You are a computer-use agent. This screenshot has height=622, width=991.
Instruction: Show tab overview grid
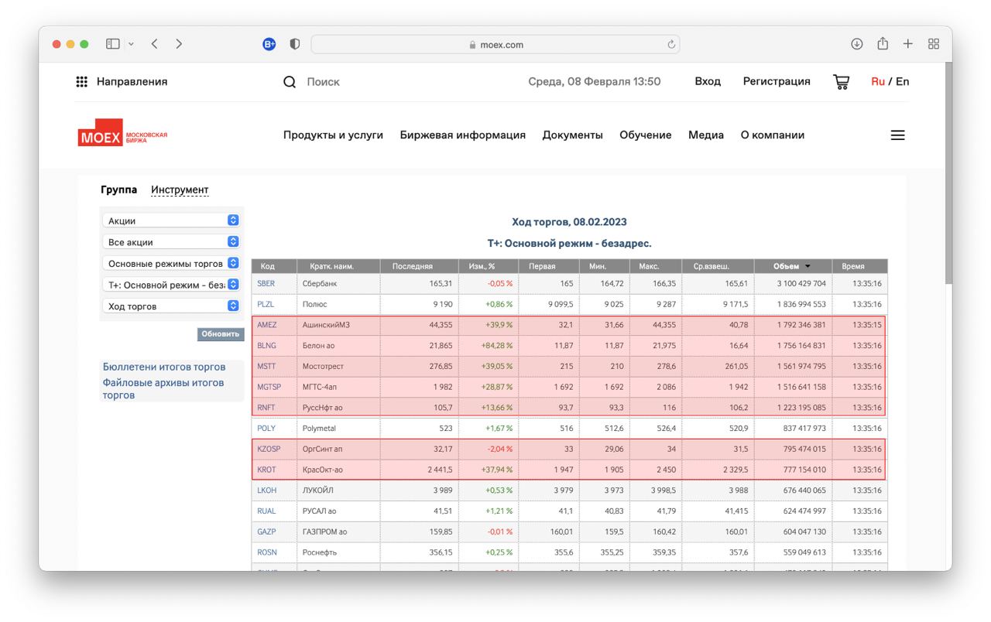pos(934,44)
